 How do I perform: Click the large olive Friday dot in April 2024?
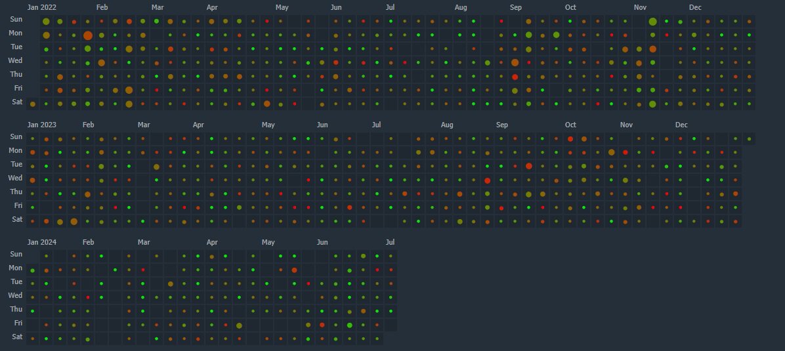coord(239,325)
